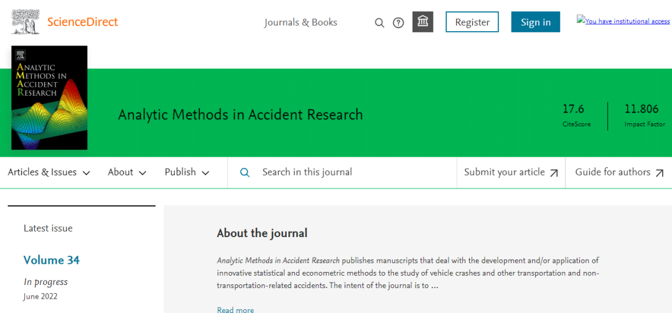Click the help question mark icon
672x313 pixels.
coord(398,23)
